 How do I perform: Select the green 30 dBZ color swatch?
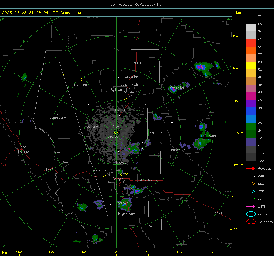pyautogui.click(x=251, y=127)
